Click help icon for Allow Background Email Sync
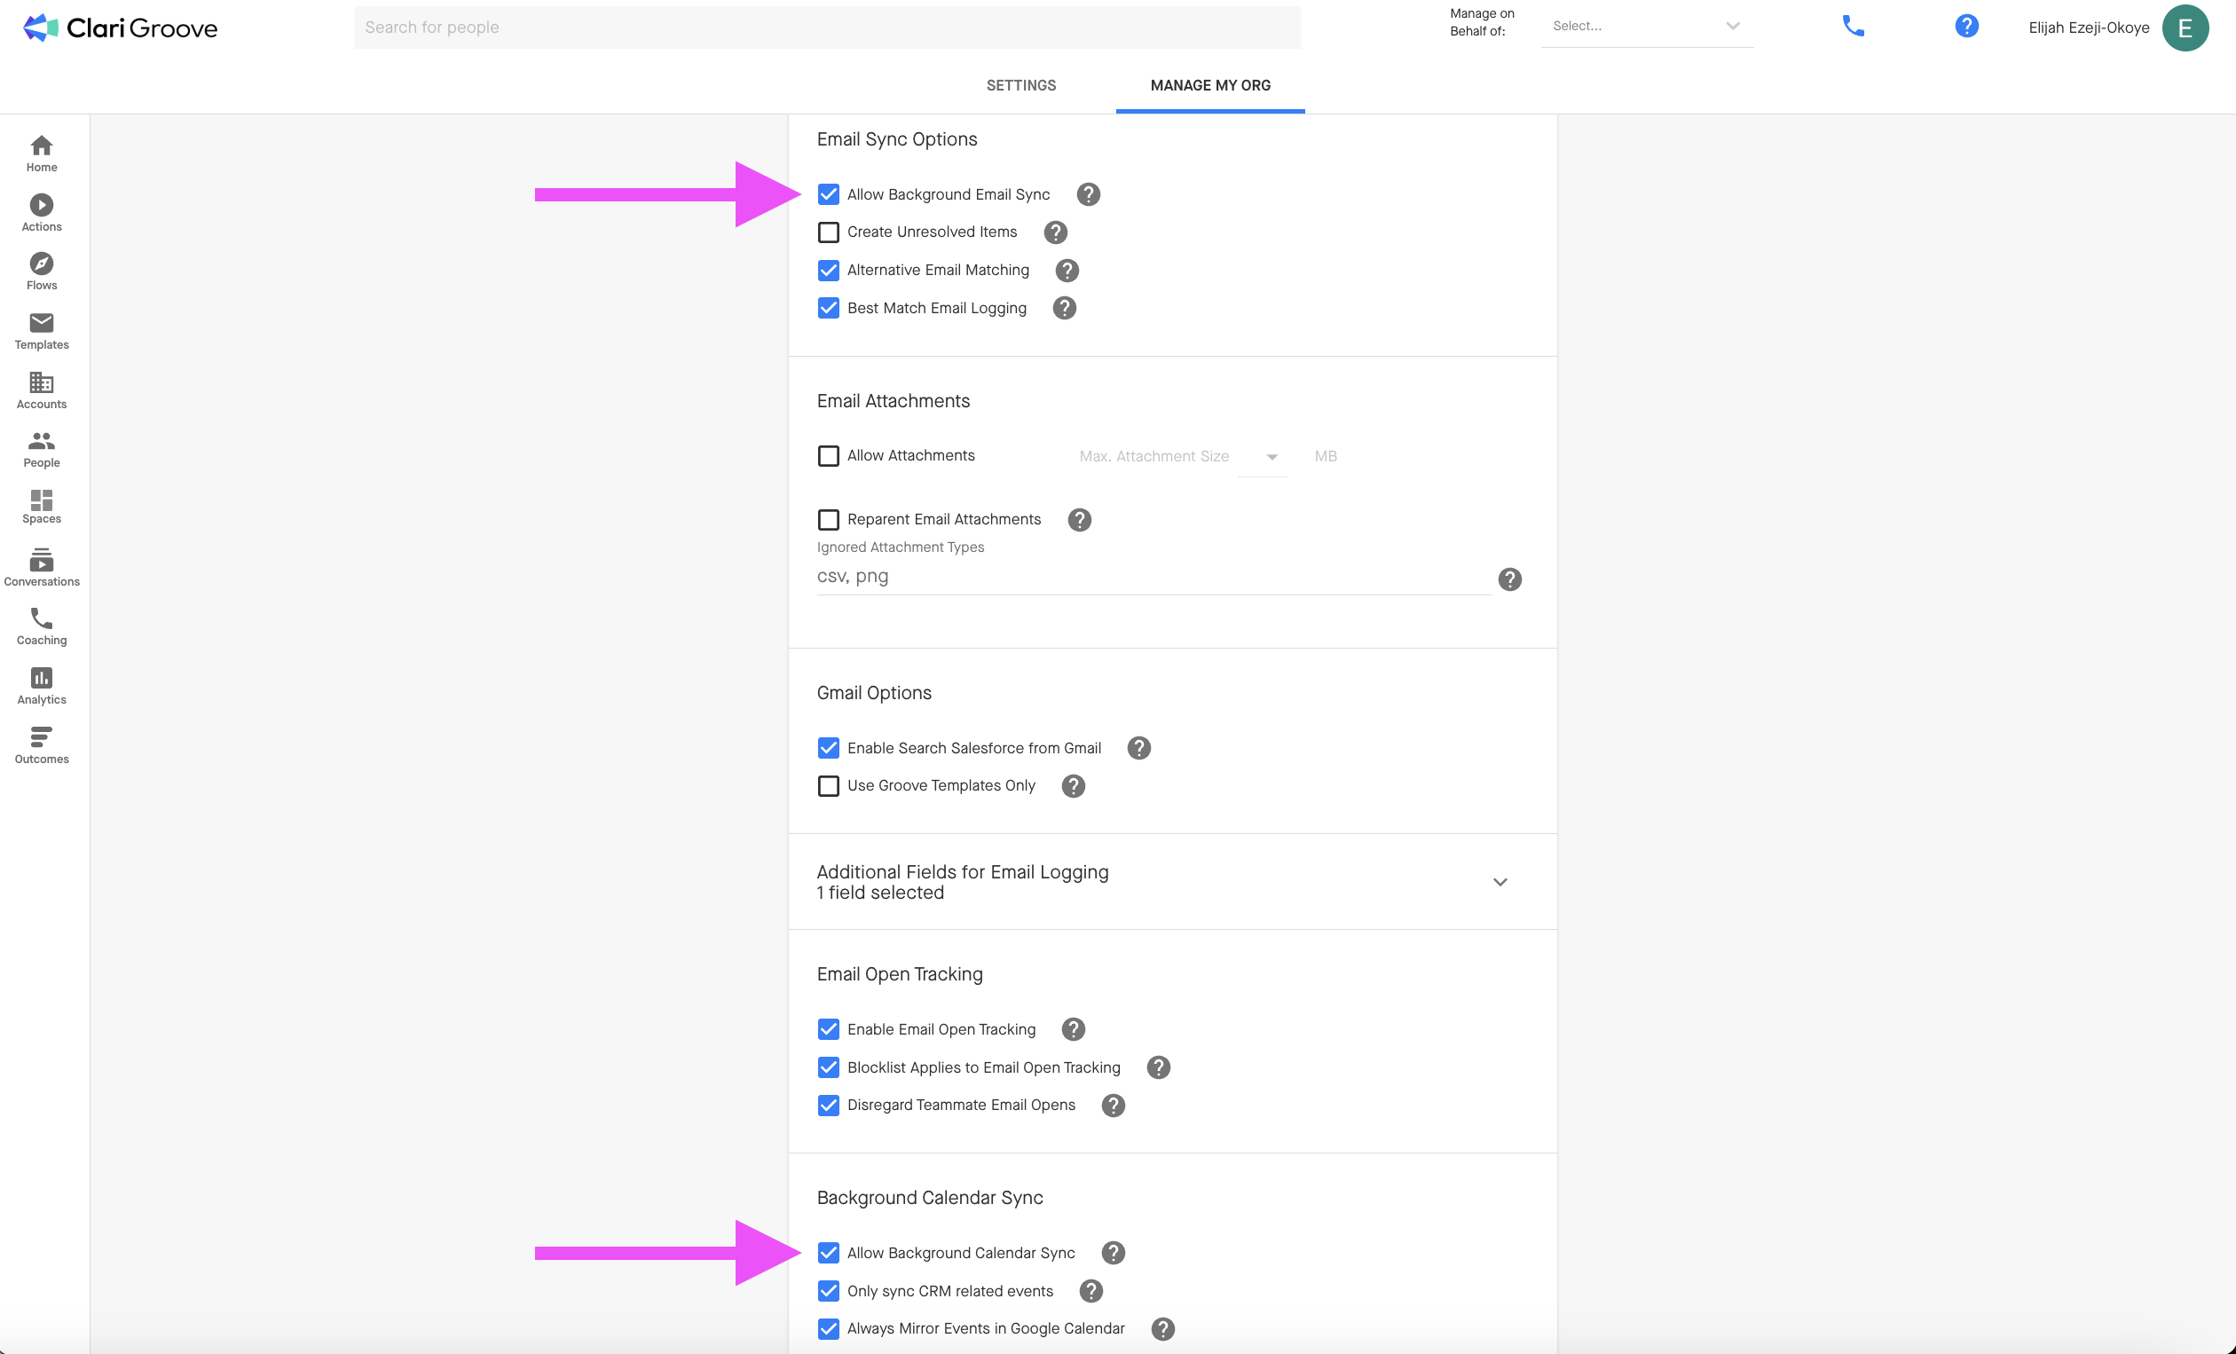Screen dimensions: 2236x1354 pyautogui.click(x=1088, y=194)
